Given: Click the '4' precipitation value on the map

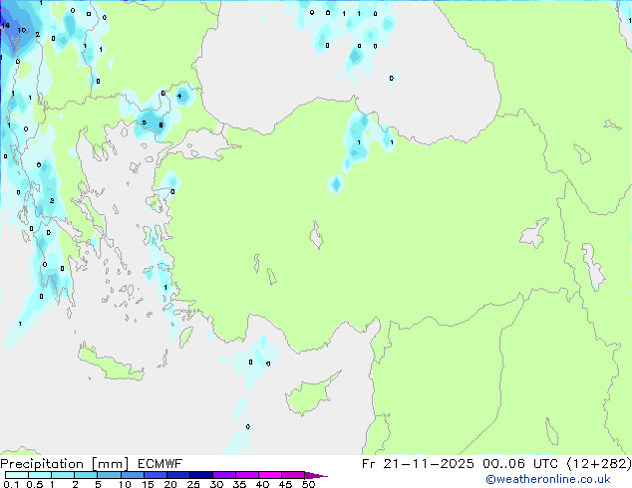Looking at the screenshot, I should point(179,96).
